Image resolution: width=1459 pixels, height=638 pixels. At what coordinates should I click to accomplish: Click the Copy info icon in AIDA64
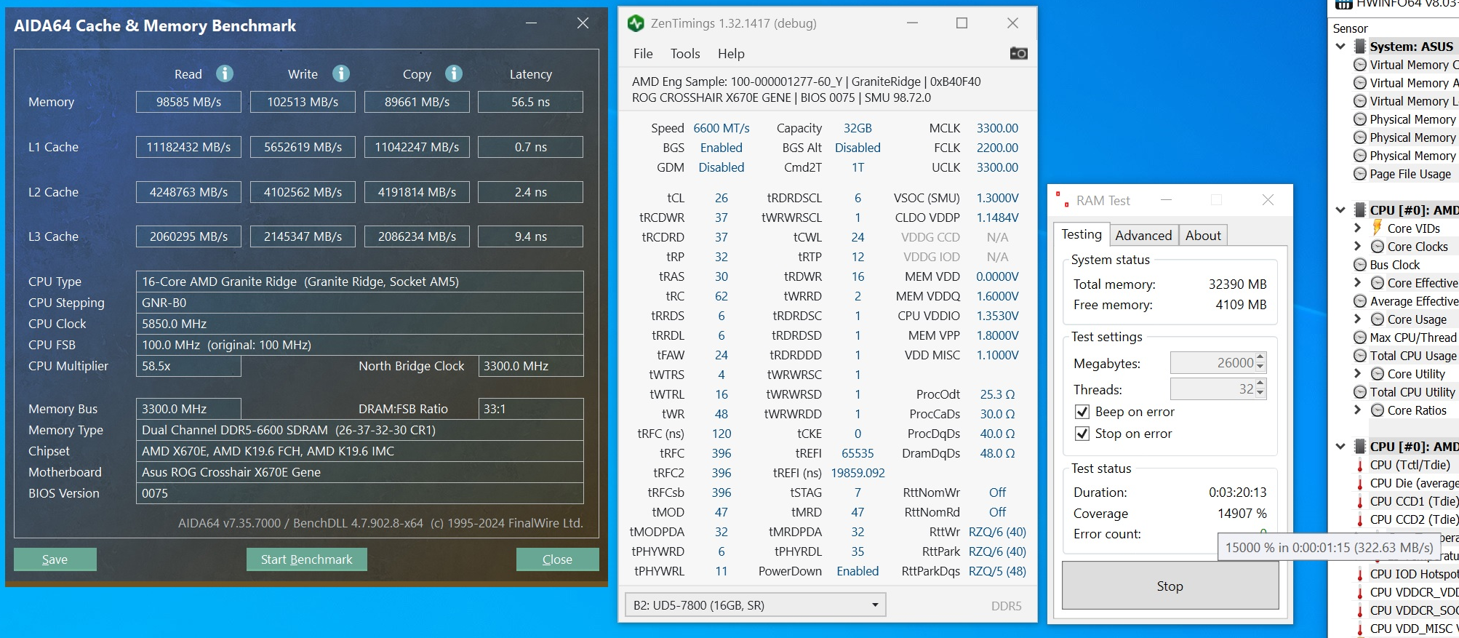(454, 73)
